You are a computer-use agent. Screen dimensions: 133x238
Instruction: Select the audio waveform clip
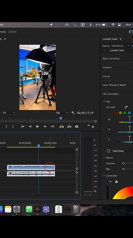(31, 174)
